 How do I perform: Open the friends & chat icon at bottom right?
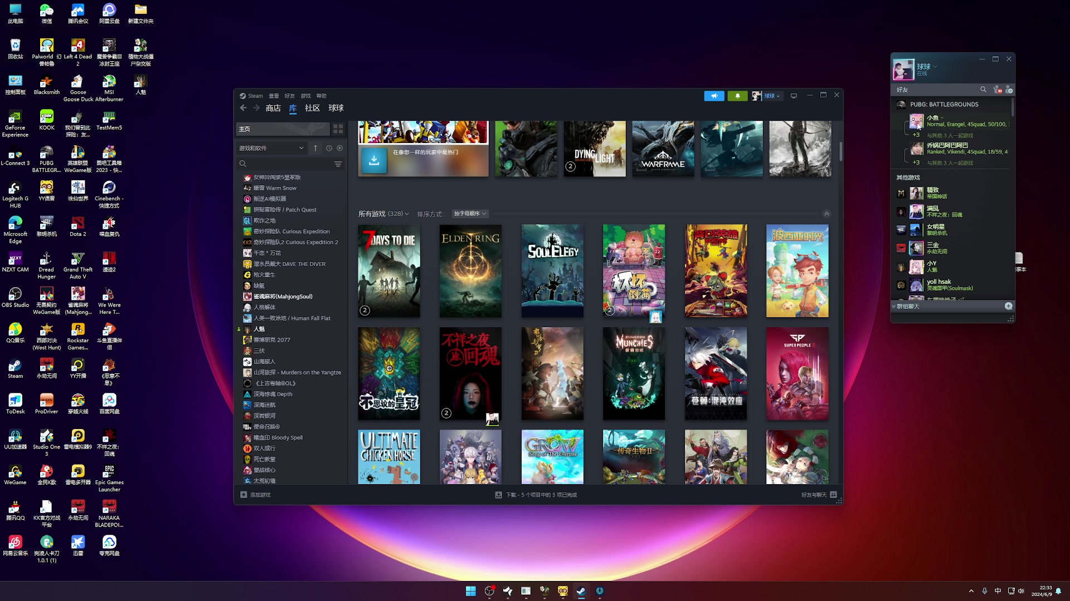pyautogui.click(x=833, y=495)
